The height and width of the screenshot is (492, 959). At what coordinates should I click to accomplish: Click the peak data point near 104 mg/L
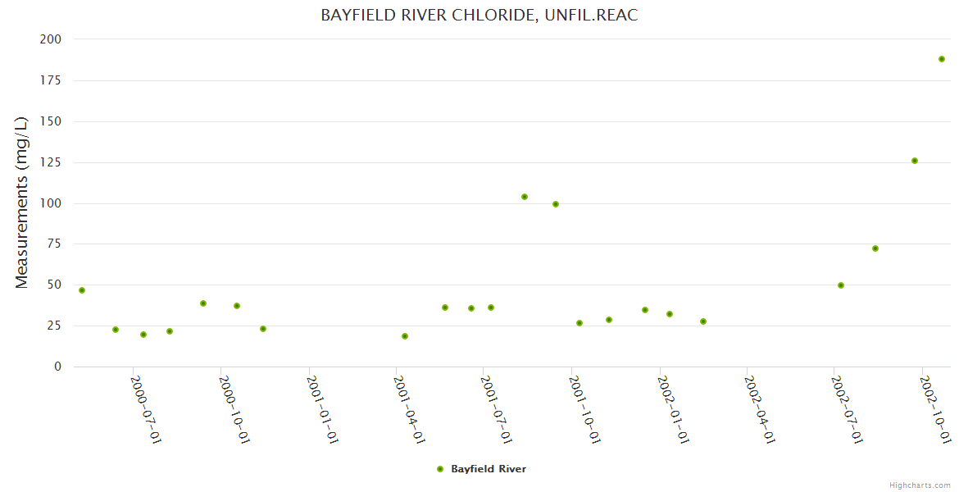[x=525, y=197]
